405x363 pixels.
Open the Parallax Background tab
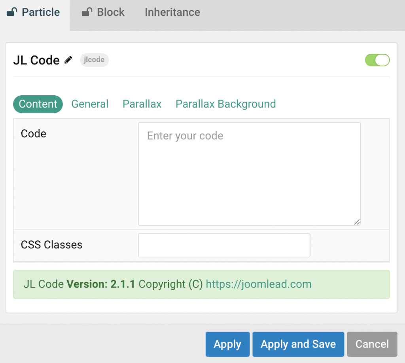tap(225, 104)
